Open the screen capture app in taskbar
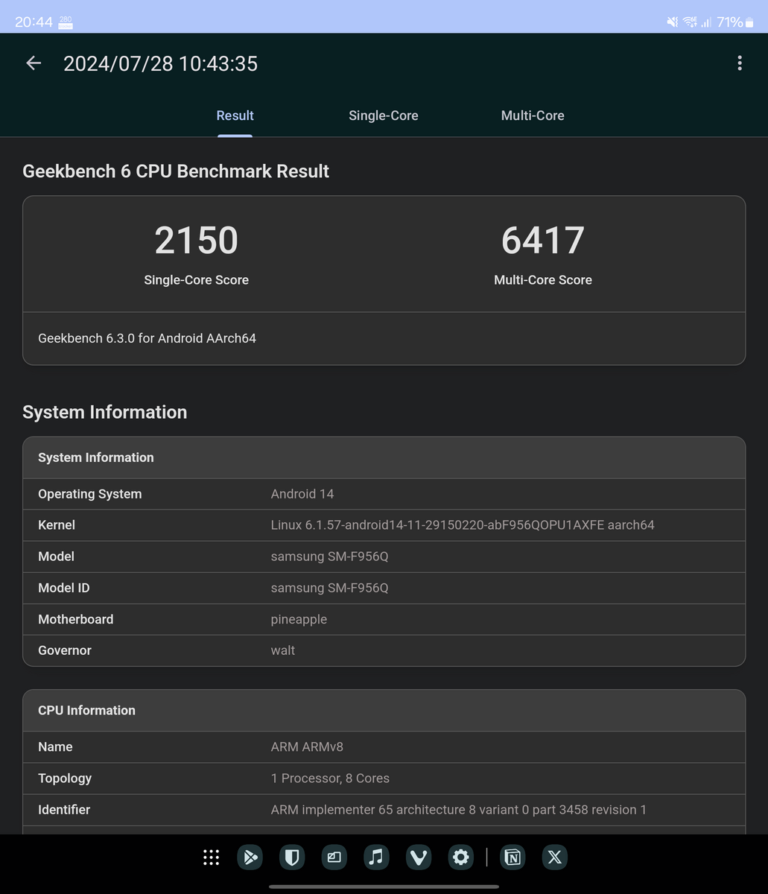 [x=334, y=857]
